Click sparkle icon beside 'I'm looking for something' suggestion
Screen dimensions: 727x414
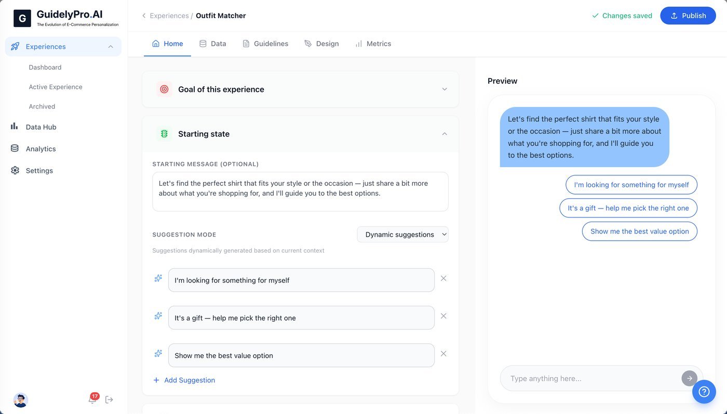[x=158, y=279]
